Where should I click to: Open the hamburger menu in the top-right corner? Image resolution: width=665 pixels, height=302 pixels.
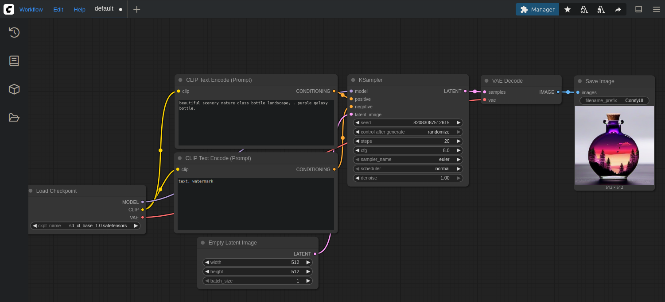click(x=656, y=9)
